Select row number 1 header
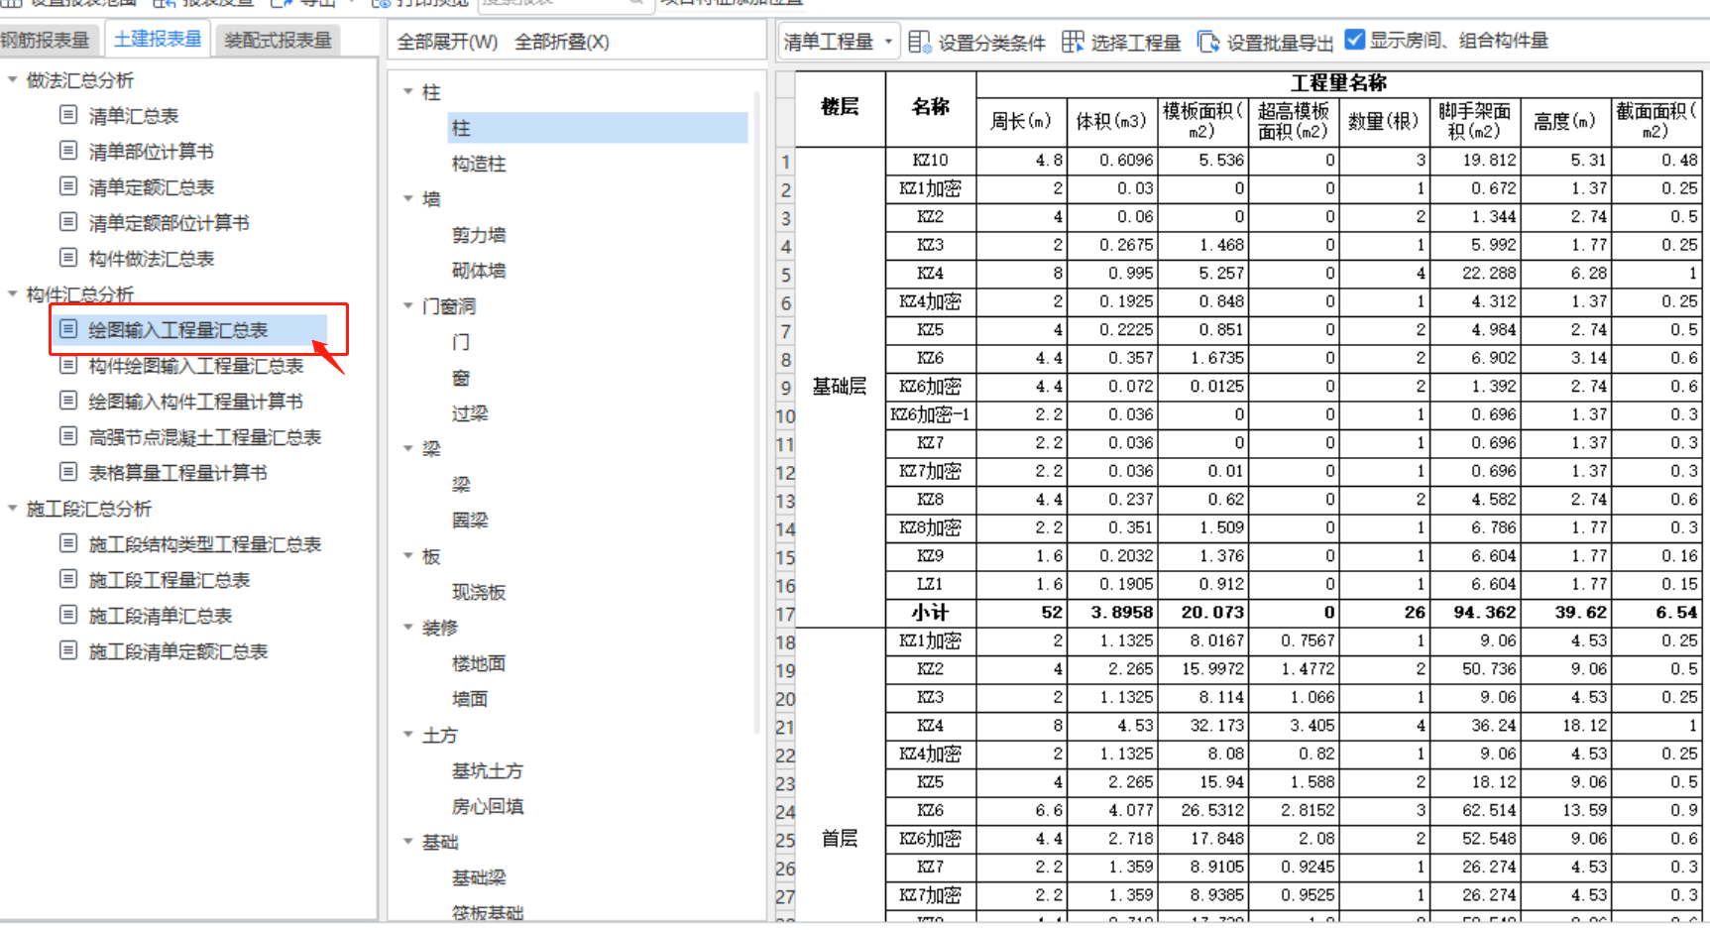This screenshot has height=930, width=1710. click(x=785, y=162)
